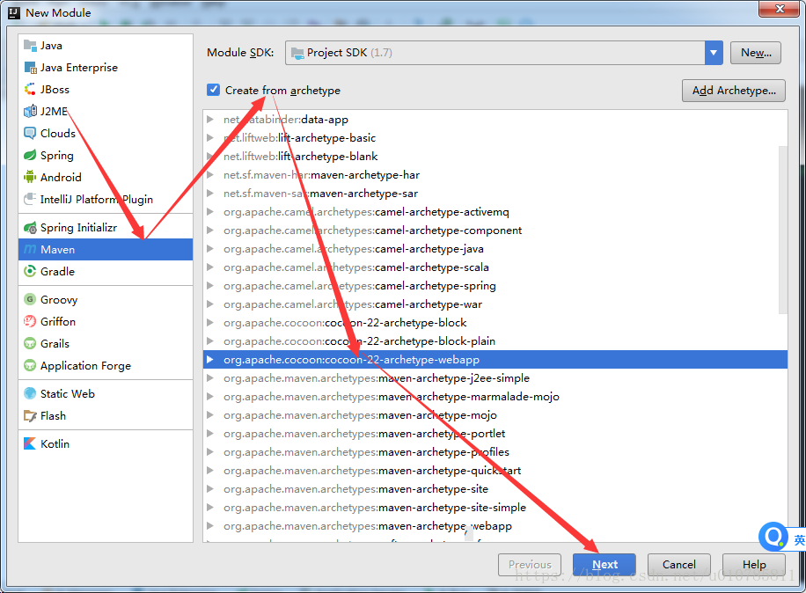Expand camel-archetype-activemq node
Image resolution: width=806 pixels, height=593 pixels.
click(x=210, y=212)
